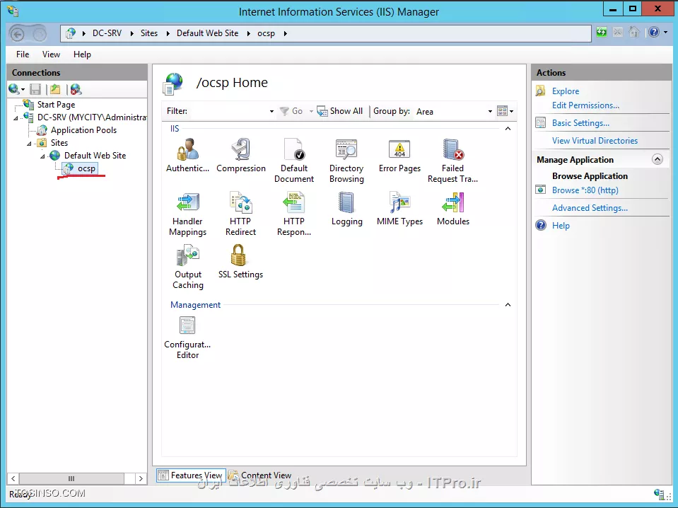Click Sites in the address breadcrumb
The width and height of the screenshot is (678, 508).
[x=148, y=33]
